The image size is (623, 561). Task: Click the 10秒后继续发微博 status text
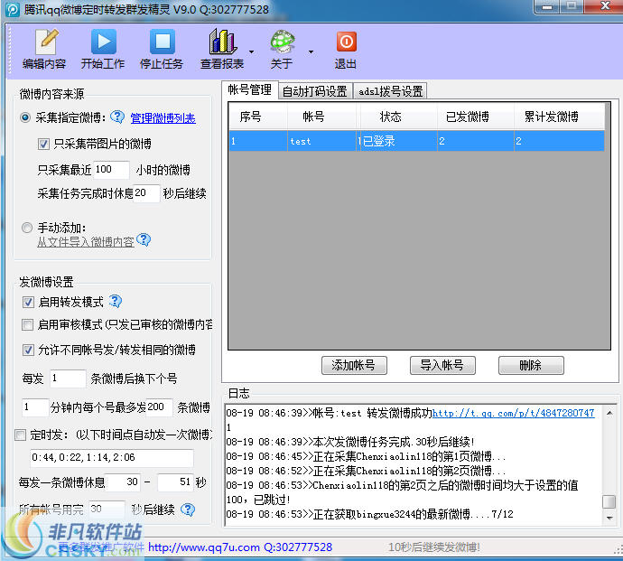click(x=434, y=547)
